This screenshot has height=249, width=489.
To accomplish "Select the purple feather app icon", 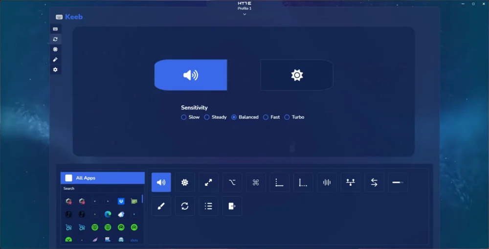I will (95, 240).
